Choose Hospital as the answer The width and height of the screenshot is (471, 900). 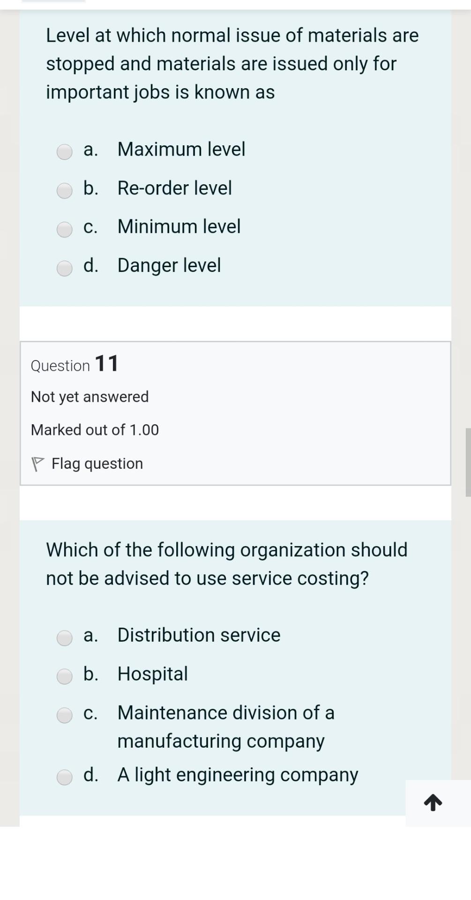(64, 676)
